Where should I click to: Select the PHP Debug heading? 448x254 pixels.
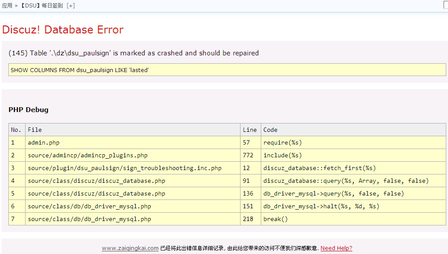28,110
